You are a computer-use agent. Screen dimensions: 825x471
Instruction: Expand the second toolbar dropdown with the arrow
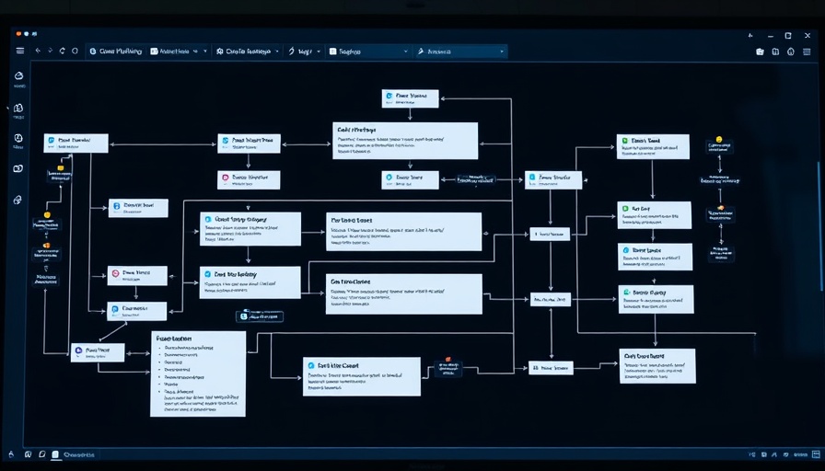(205, 52)
